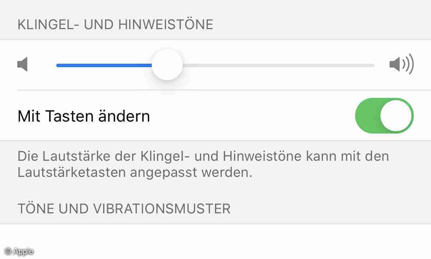Click the TÖNE UND VIBRATIONSMUSTER section header
The image size is (431, 259).
tap(124, 209)
